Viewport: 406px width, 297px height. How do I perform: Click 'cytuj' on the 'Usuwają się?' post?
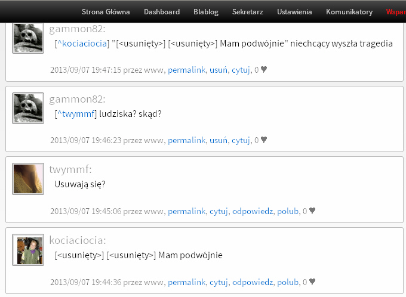pos(219,211)
